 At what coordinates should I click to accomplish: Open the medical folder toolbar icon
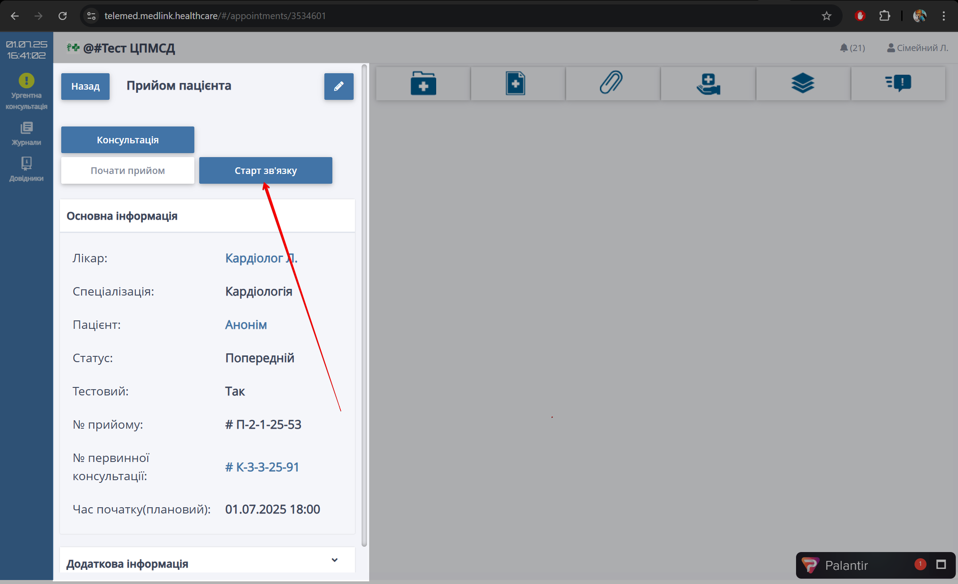coord(423,83)
